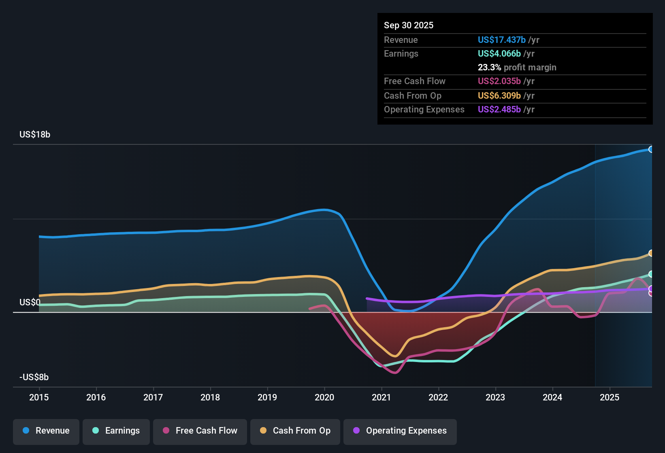Click the US$18b axis label
The height and width of the screenshot is (453, 665).
tap(35, 135)
